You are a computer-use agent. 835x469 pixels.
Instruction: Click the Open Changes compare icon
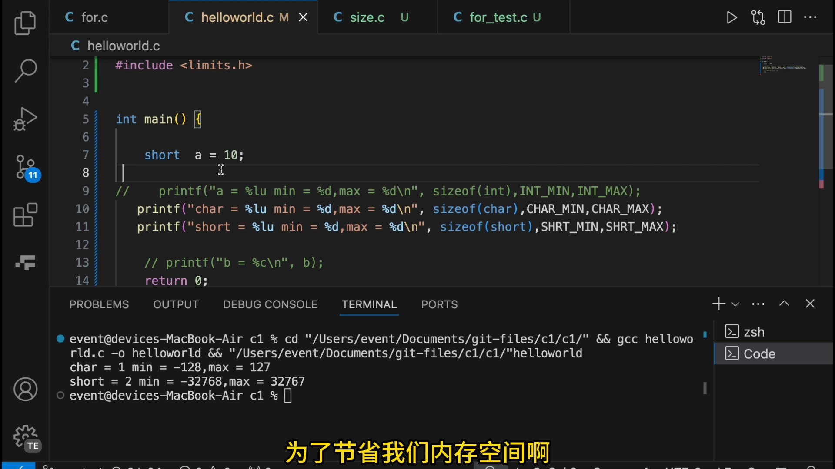click(758, 17)
